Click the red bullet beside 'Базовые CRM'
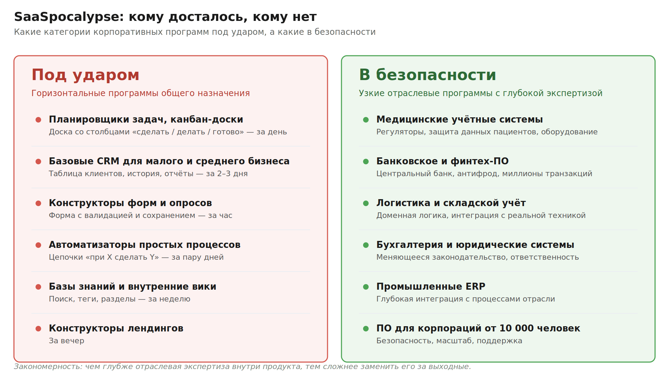Image resolution: width=669 pixels, height=376 pixels. [38, 162]
